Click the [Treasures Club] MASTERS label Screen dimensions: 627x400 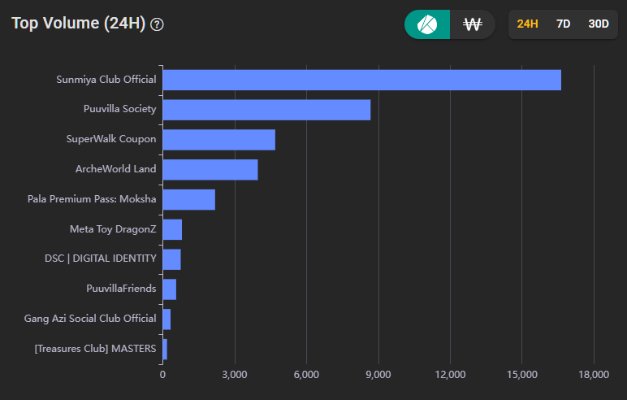(95, 348)
